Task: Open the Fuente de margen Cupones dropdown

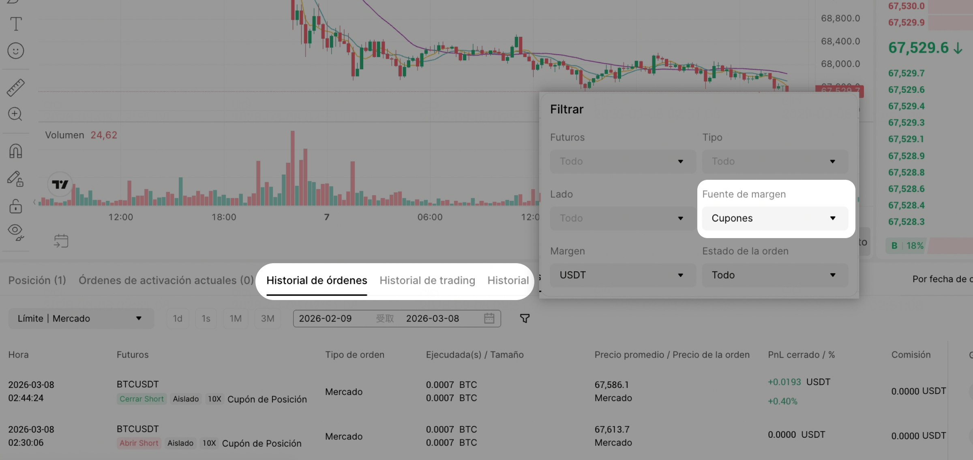Action: (x=775, y=218)
